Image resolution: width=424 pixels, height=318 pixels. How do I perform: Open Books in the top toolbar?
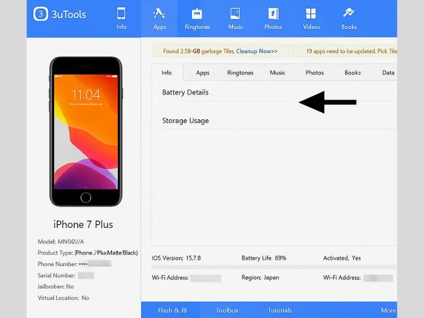click(349, 19)
